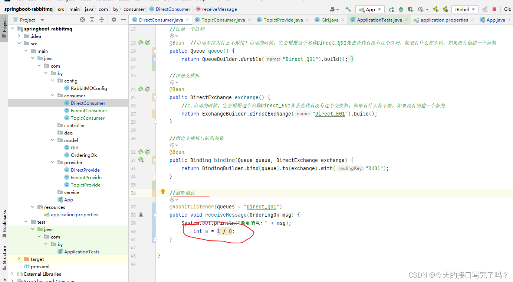Open the profiler run icon
513x282 pixels.
420,9
